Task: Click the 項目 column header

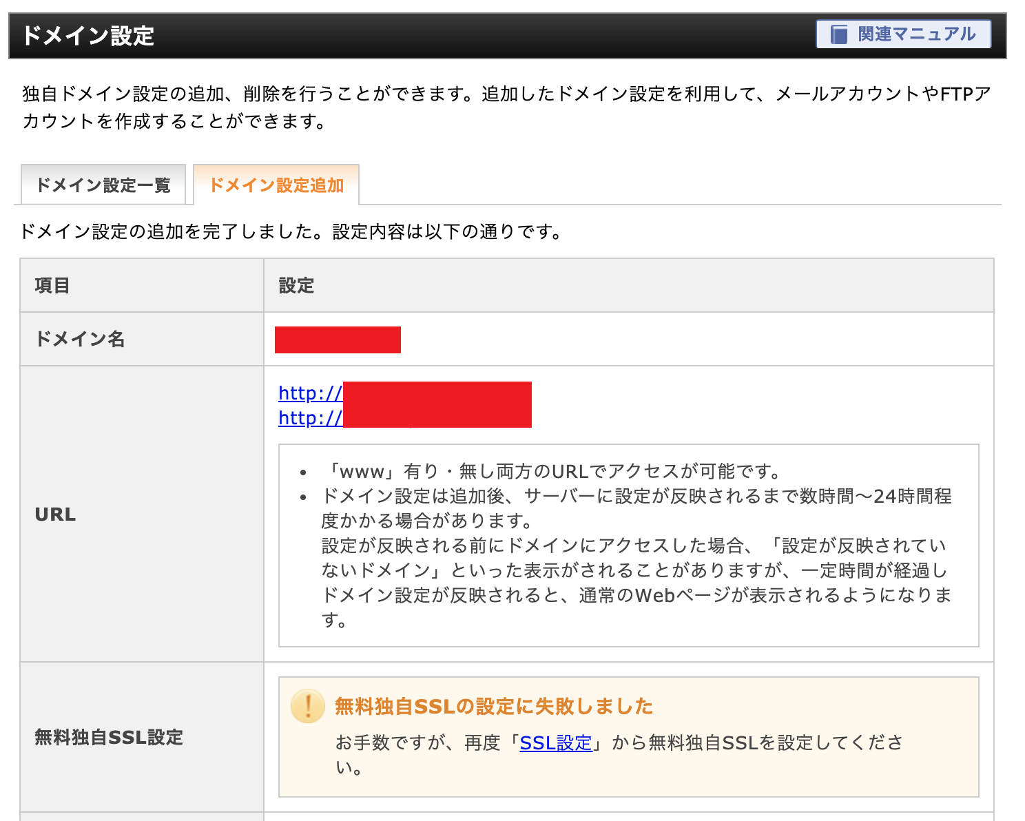Action: (52, 285)
